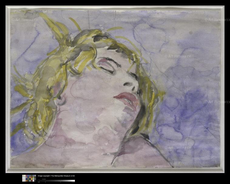Click the grayscale calibration scale bar
Screen dimensions: 230x184
[x=56, y=181]
